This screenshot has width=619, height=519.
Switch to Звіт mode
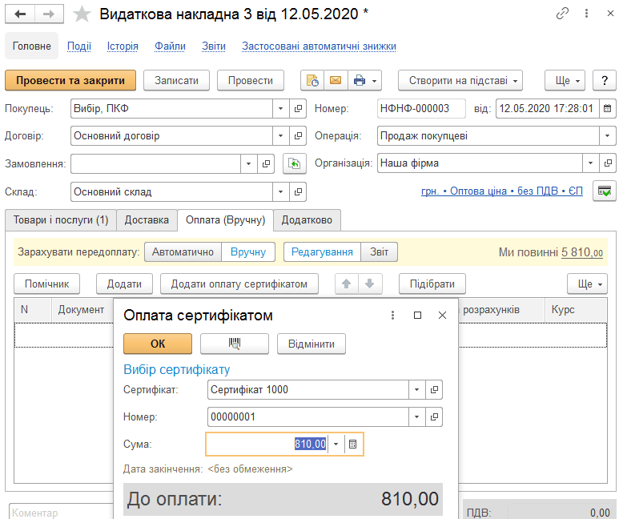point(379,252)
